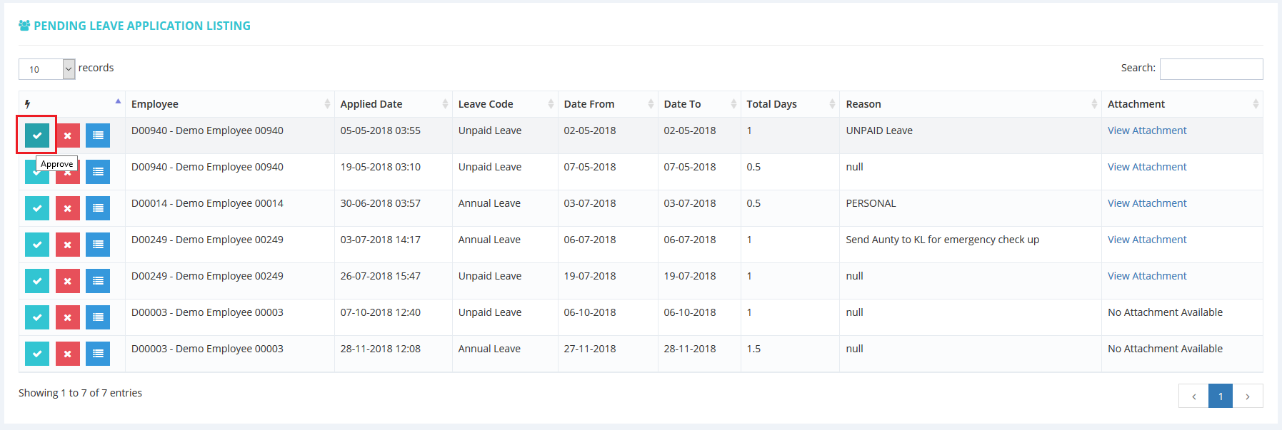The image size is (1282, 430).
Task: Open details for leave applied 26-07-2018
Action: 98,281
